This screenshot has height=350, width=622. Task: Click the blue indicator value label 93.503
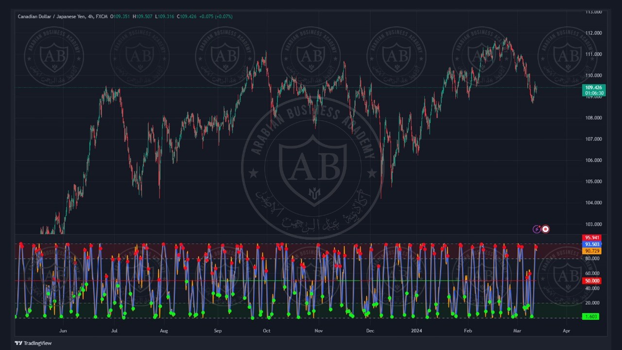591,244
